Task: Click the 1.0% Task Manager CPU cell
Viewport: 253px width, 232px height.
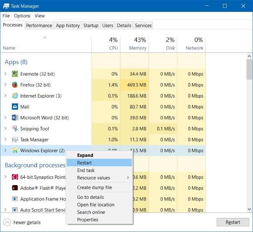Action: coord(106,139)
